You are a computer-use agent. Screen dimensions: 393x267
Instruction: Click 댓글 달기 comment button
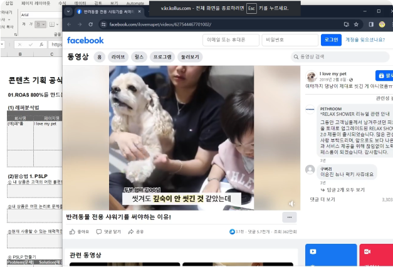[108, 232]
